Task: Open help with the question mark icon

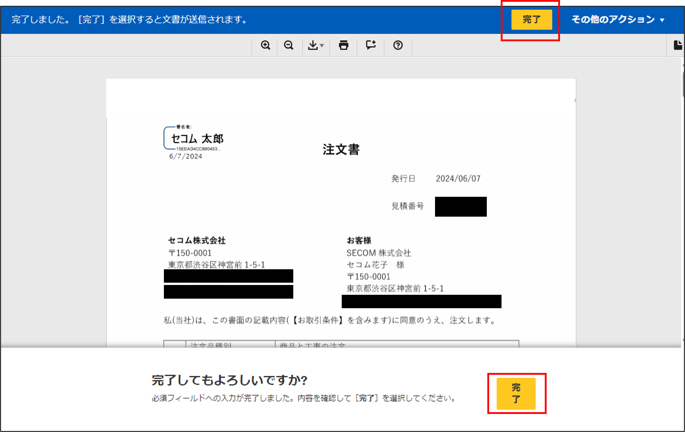Action: (x=398, y=45)
